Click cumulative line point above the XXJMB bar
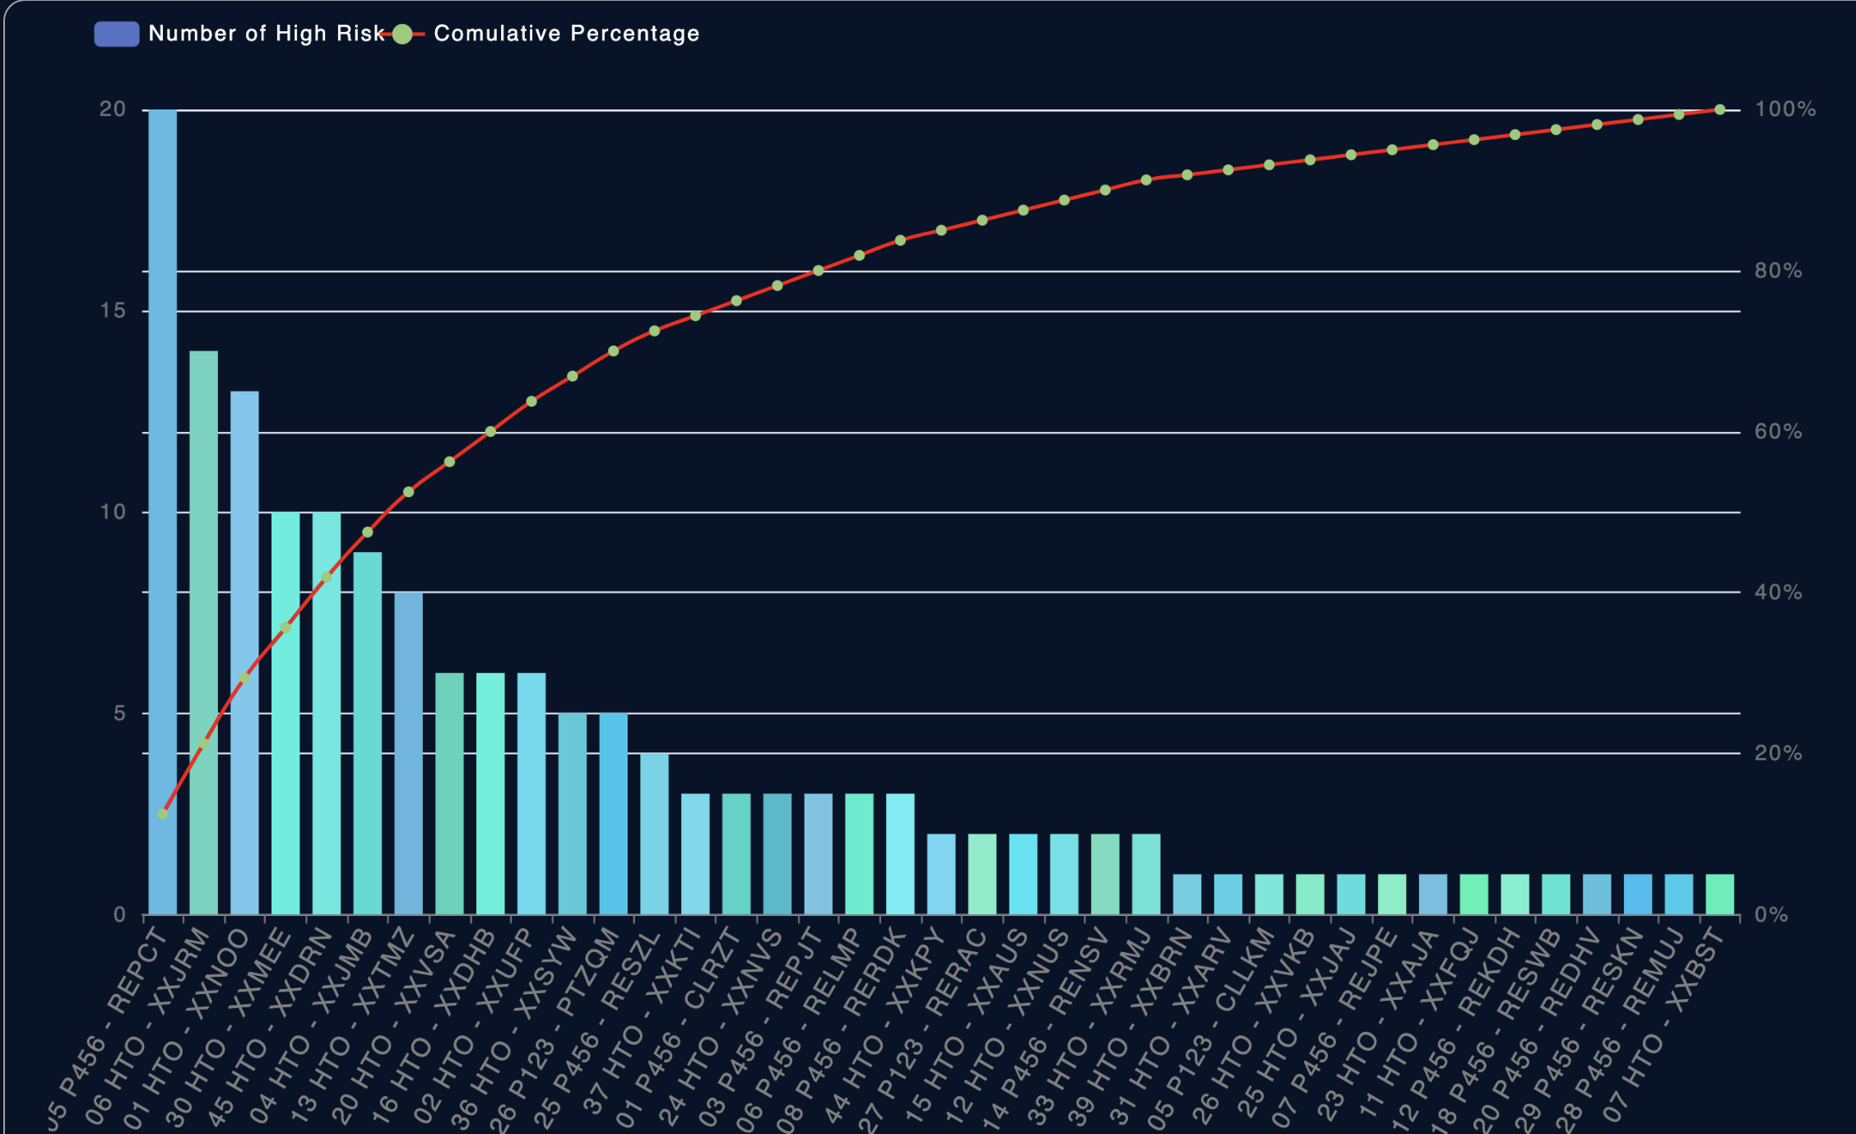This screenshot has width=1856, height=1134. pyautogui.click(x=368, y=532)
